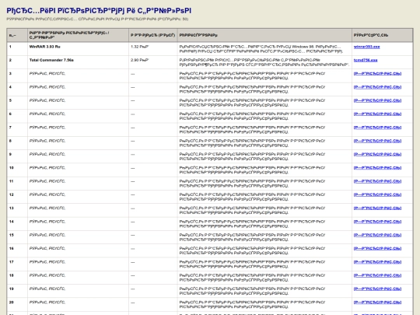
Task: Follow the bracketed link in row 5
Action: point(377,100)
